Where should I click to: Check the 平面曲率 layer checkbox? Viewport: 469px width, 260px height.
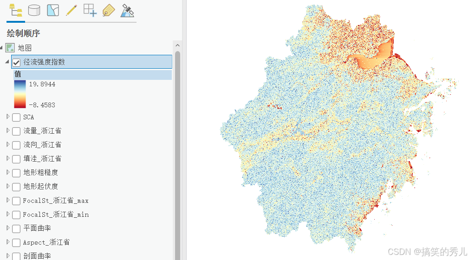(x=16, y=228)
